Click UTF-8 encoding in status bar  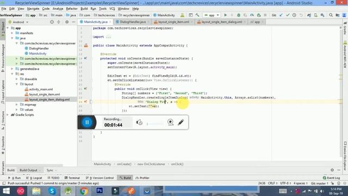point(285,183)
